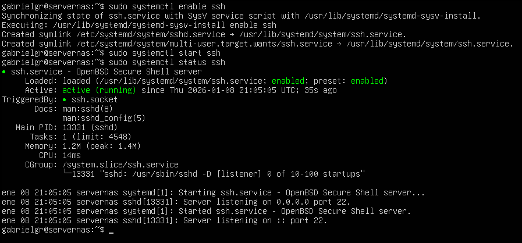Click the green dot before ssh.service header
The height and width of the screenshot is (243, 522).
pos(5,72)
